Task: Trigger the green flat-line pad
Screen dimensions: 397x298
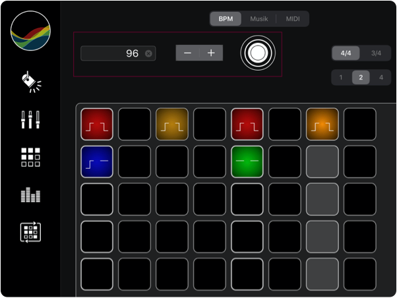Action: point(247,162)
